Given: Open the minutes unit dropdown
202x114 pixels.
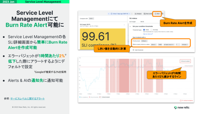Looking at the screenshot, I should click(185, 45).
